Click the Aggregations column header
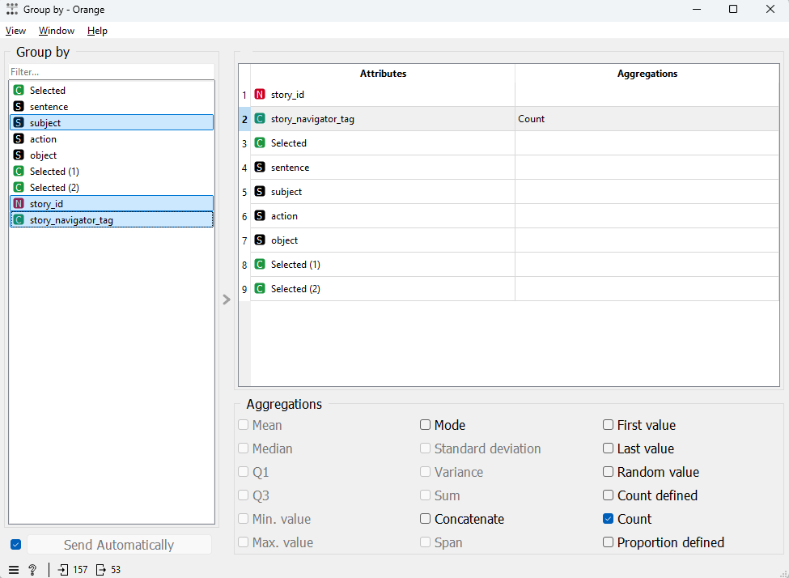The width and height of the screenshot is (789, 578). pos(647,74)
